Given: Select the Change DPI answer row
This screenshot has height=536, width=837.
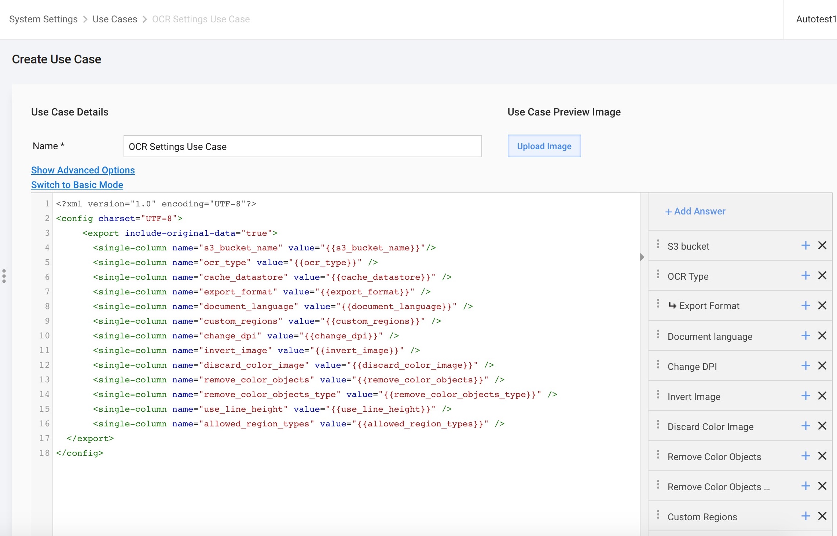Looking at the screenshot, I should 740,366.
